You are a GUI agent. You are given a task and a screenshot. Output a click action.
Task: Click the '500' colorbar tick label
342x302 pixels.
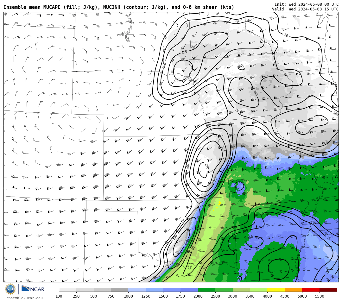point(94,296)
